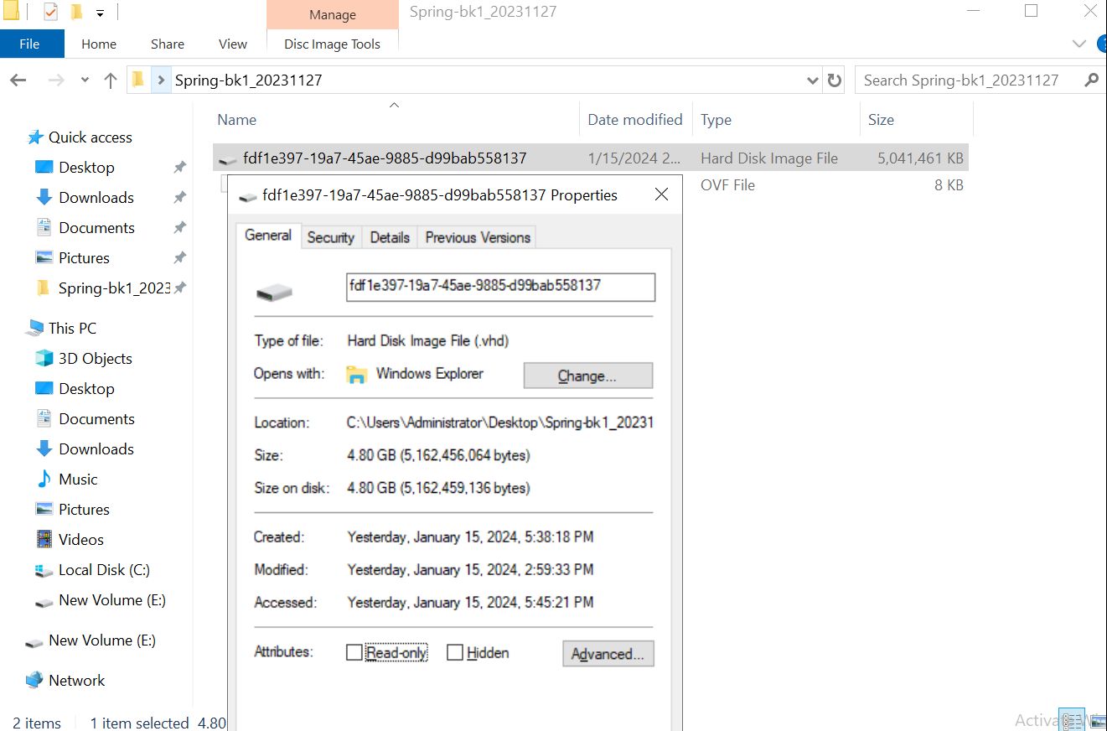Click the 3D Objects cube icon
This screenshot has height=731, width=1107.
[x=44, y=358]
